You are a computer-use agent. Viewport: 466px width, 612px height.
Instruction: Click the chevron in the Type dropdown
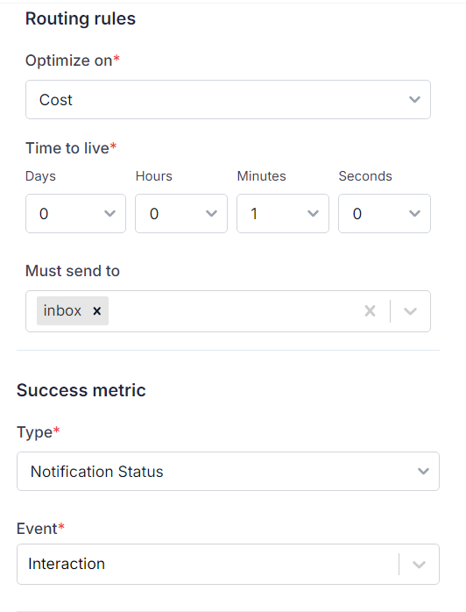click(x=423, y=472)
